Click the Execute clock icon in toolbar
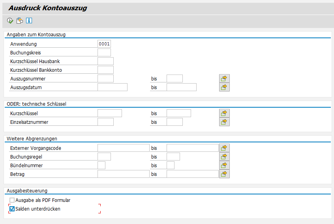 10,21
